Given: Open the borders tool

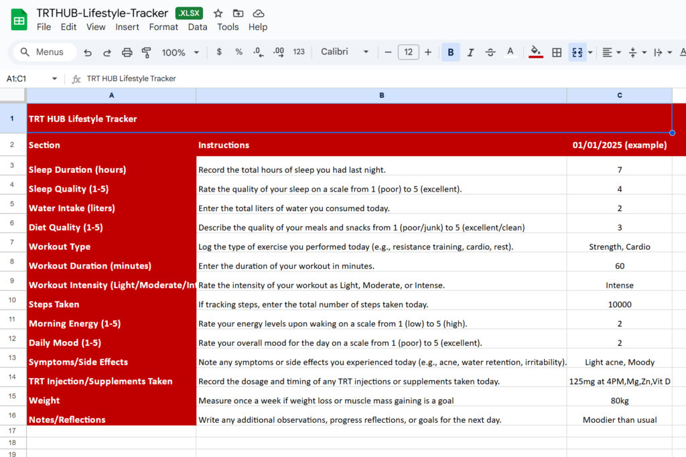Looking at the screenshot, I should [557, 52].
